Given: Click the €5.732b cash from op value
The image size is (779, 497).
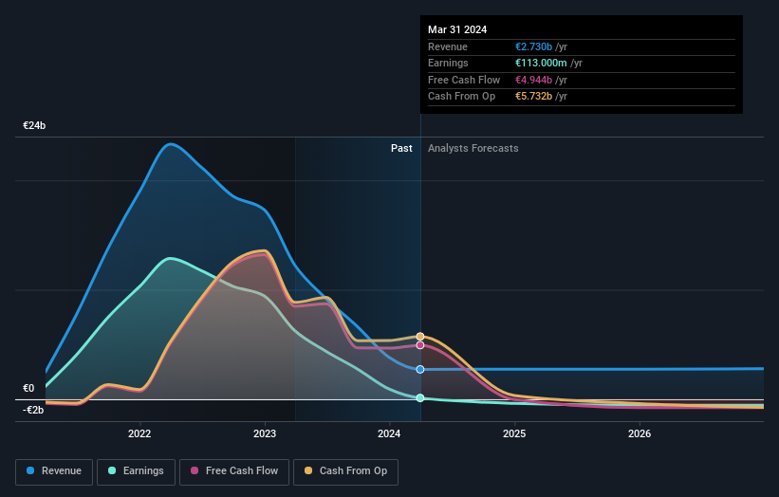Looking at the screenshot, I should [533, 97].
